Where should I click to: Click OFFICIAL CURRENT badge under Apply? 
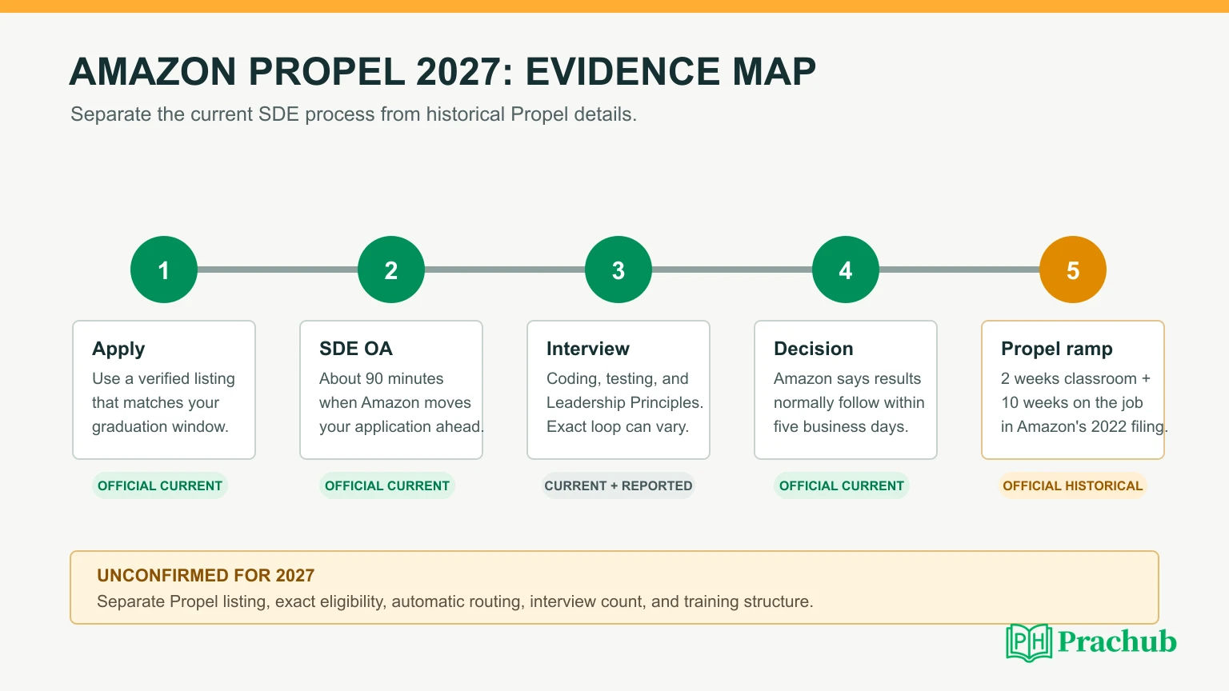pyautogui.click(x=160, y=485)
